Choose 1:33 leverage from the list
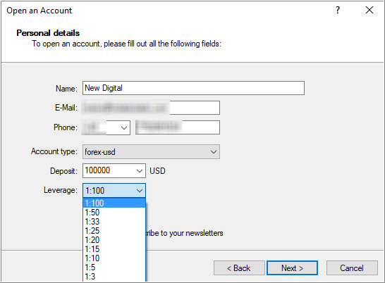Screen dimensions: 385x283 click(x=114, y=222)
